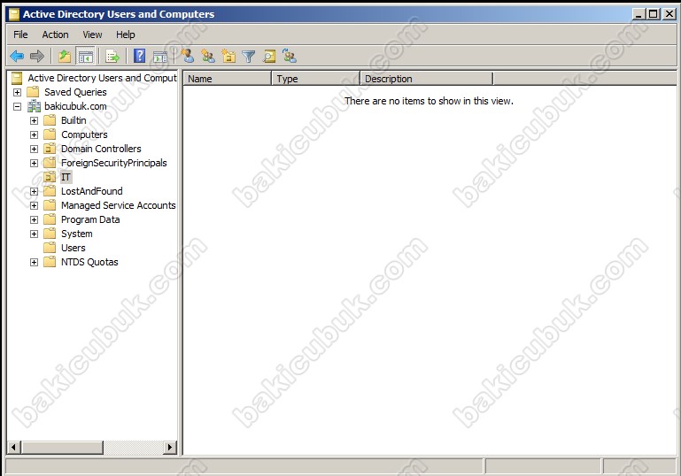Create a new group in current container

208,56
